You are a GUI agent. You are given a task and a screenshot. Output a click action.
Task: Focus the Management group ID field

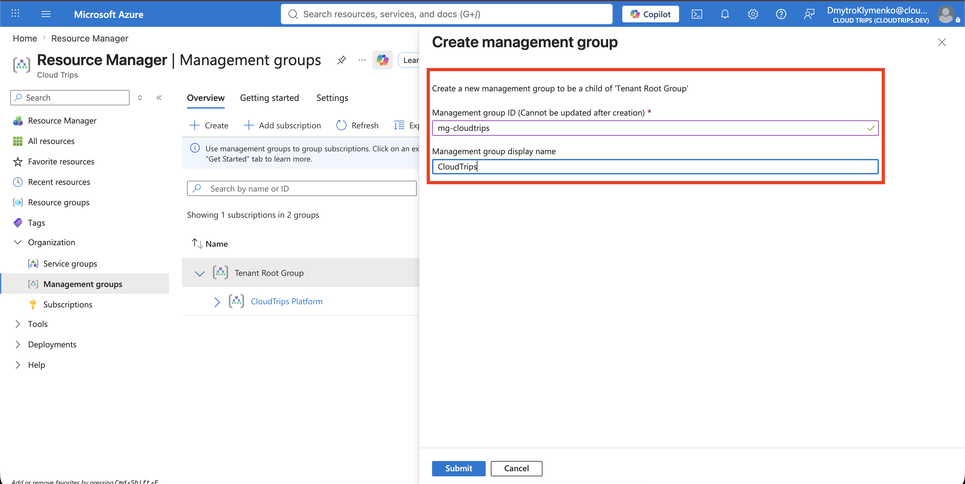coord(655,128)
